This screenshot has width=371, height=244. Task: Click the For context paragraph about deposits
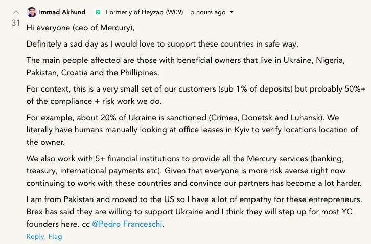click(196, 95)
